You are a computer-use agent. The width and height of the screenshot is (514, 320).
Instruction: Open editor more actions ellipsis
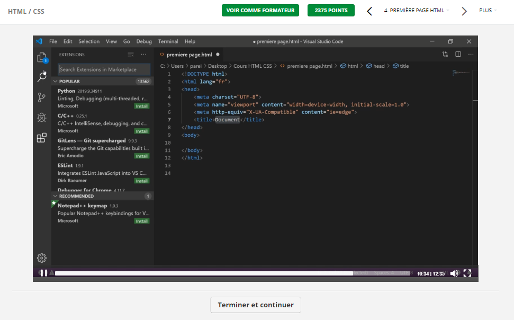click(471, 55)
